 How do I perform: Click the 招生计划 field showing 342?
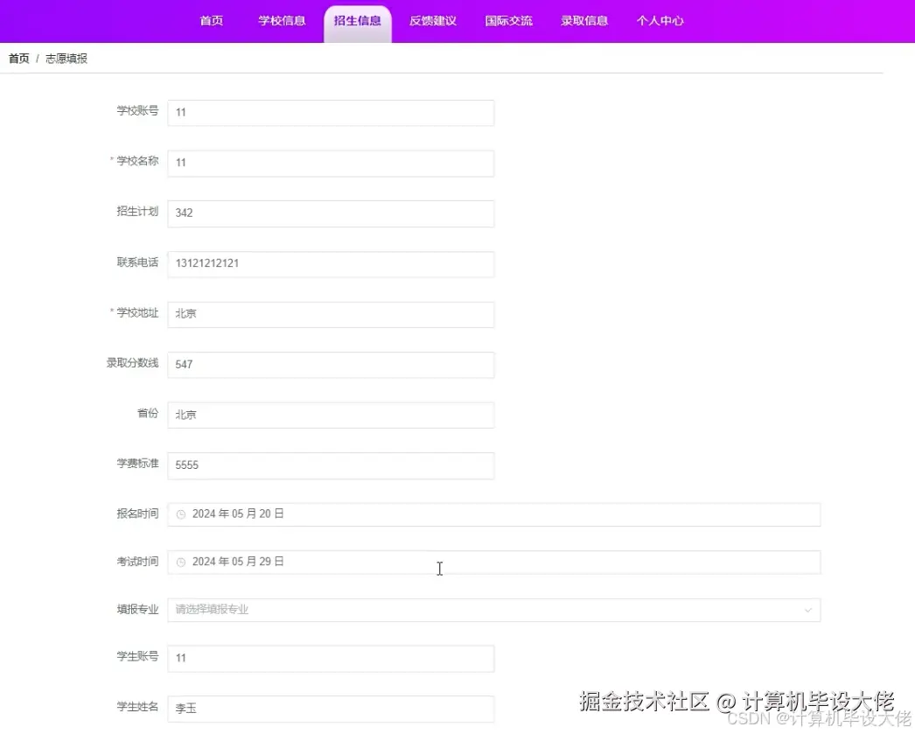[x=331, y=213]
